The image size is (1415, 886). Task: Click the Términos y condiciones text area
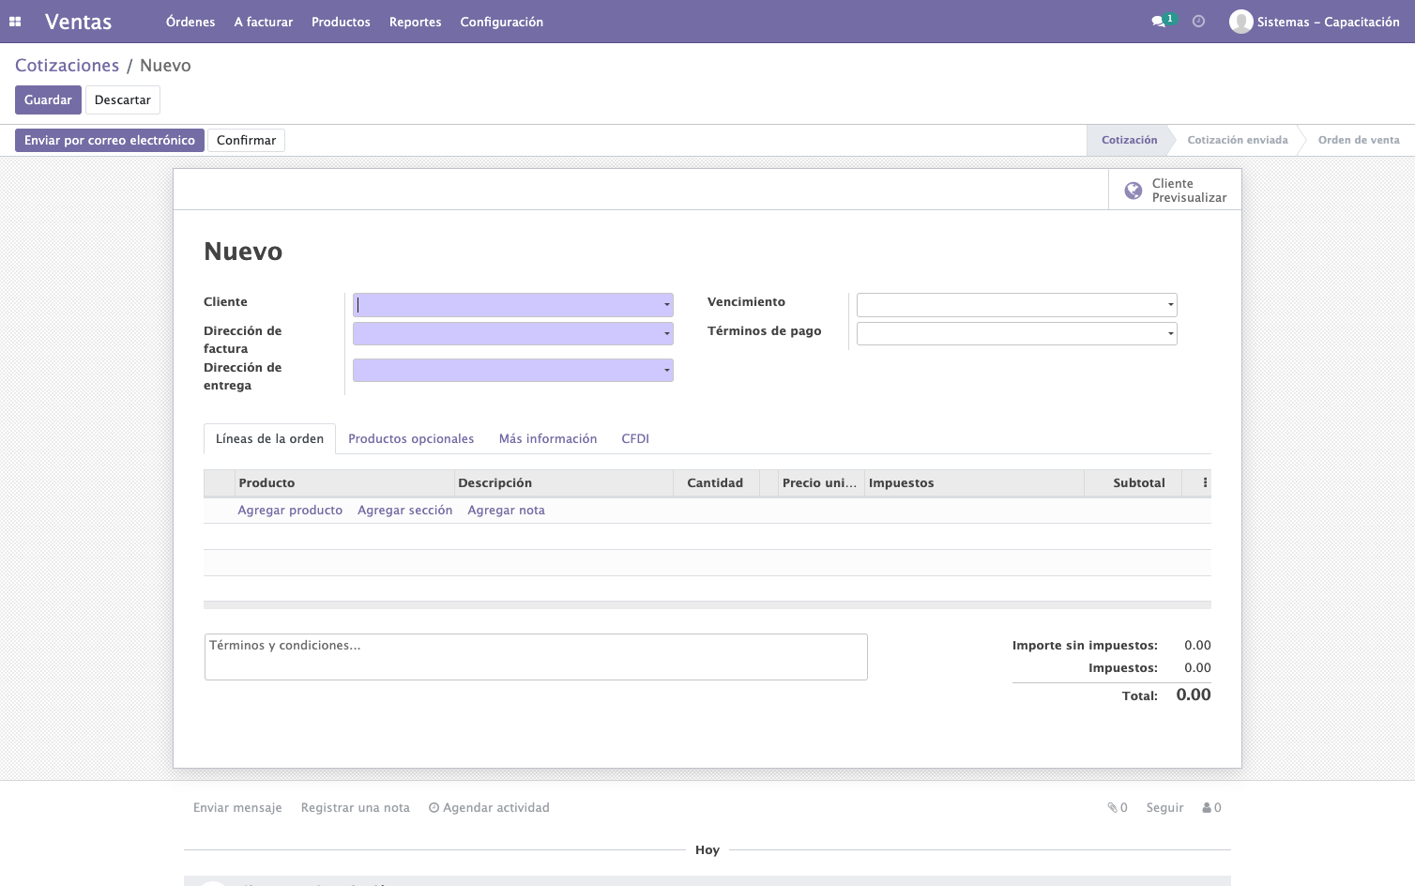point(536,657)
